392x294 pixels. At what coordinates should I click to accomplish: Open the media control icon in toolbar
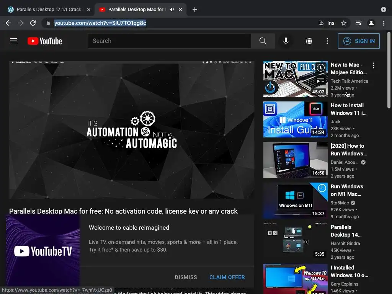click(359, 23)
